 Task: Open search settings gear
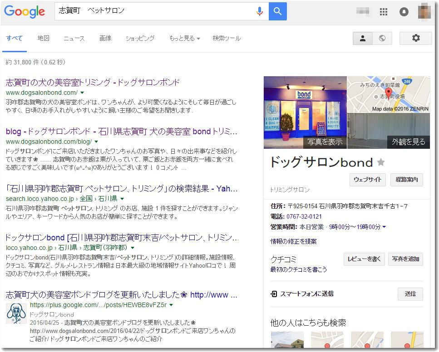[416, 39]
